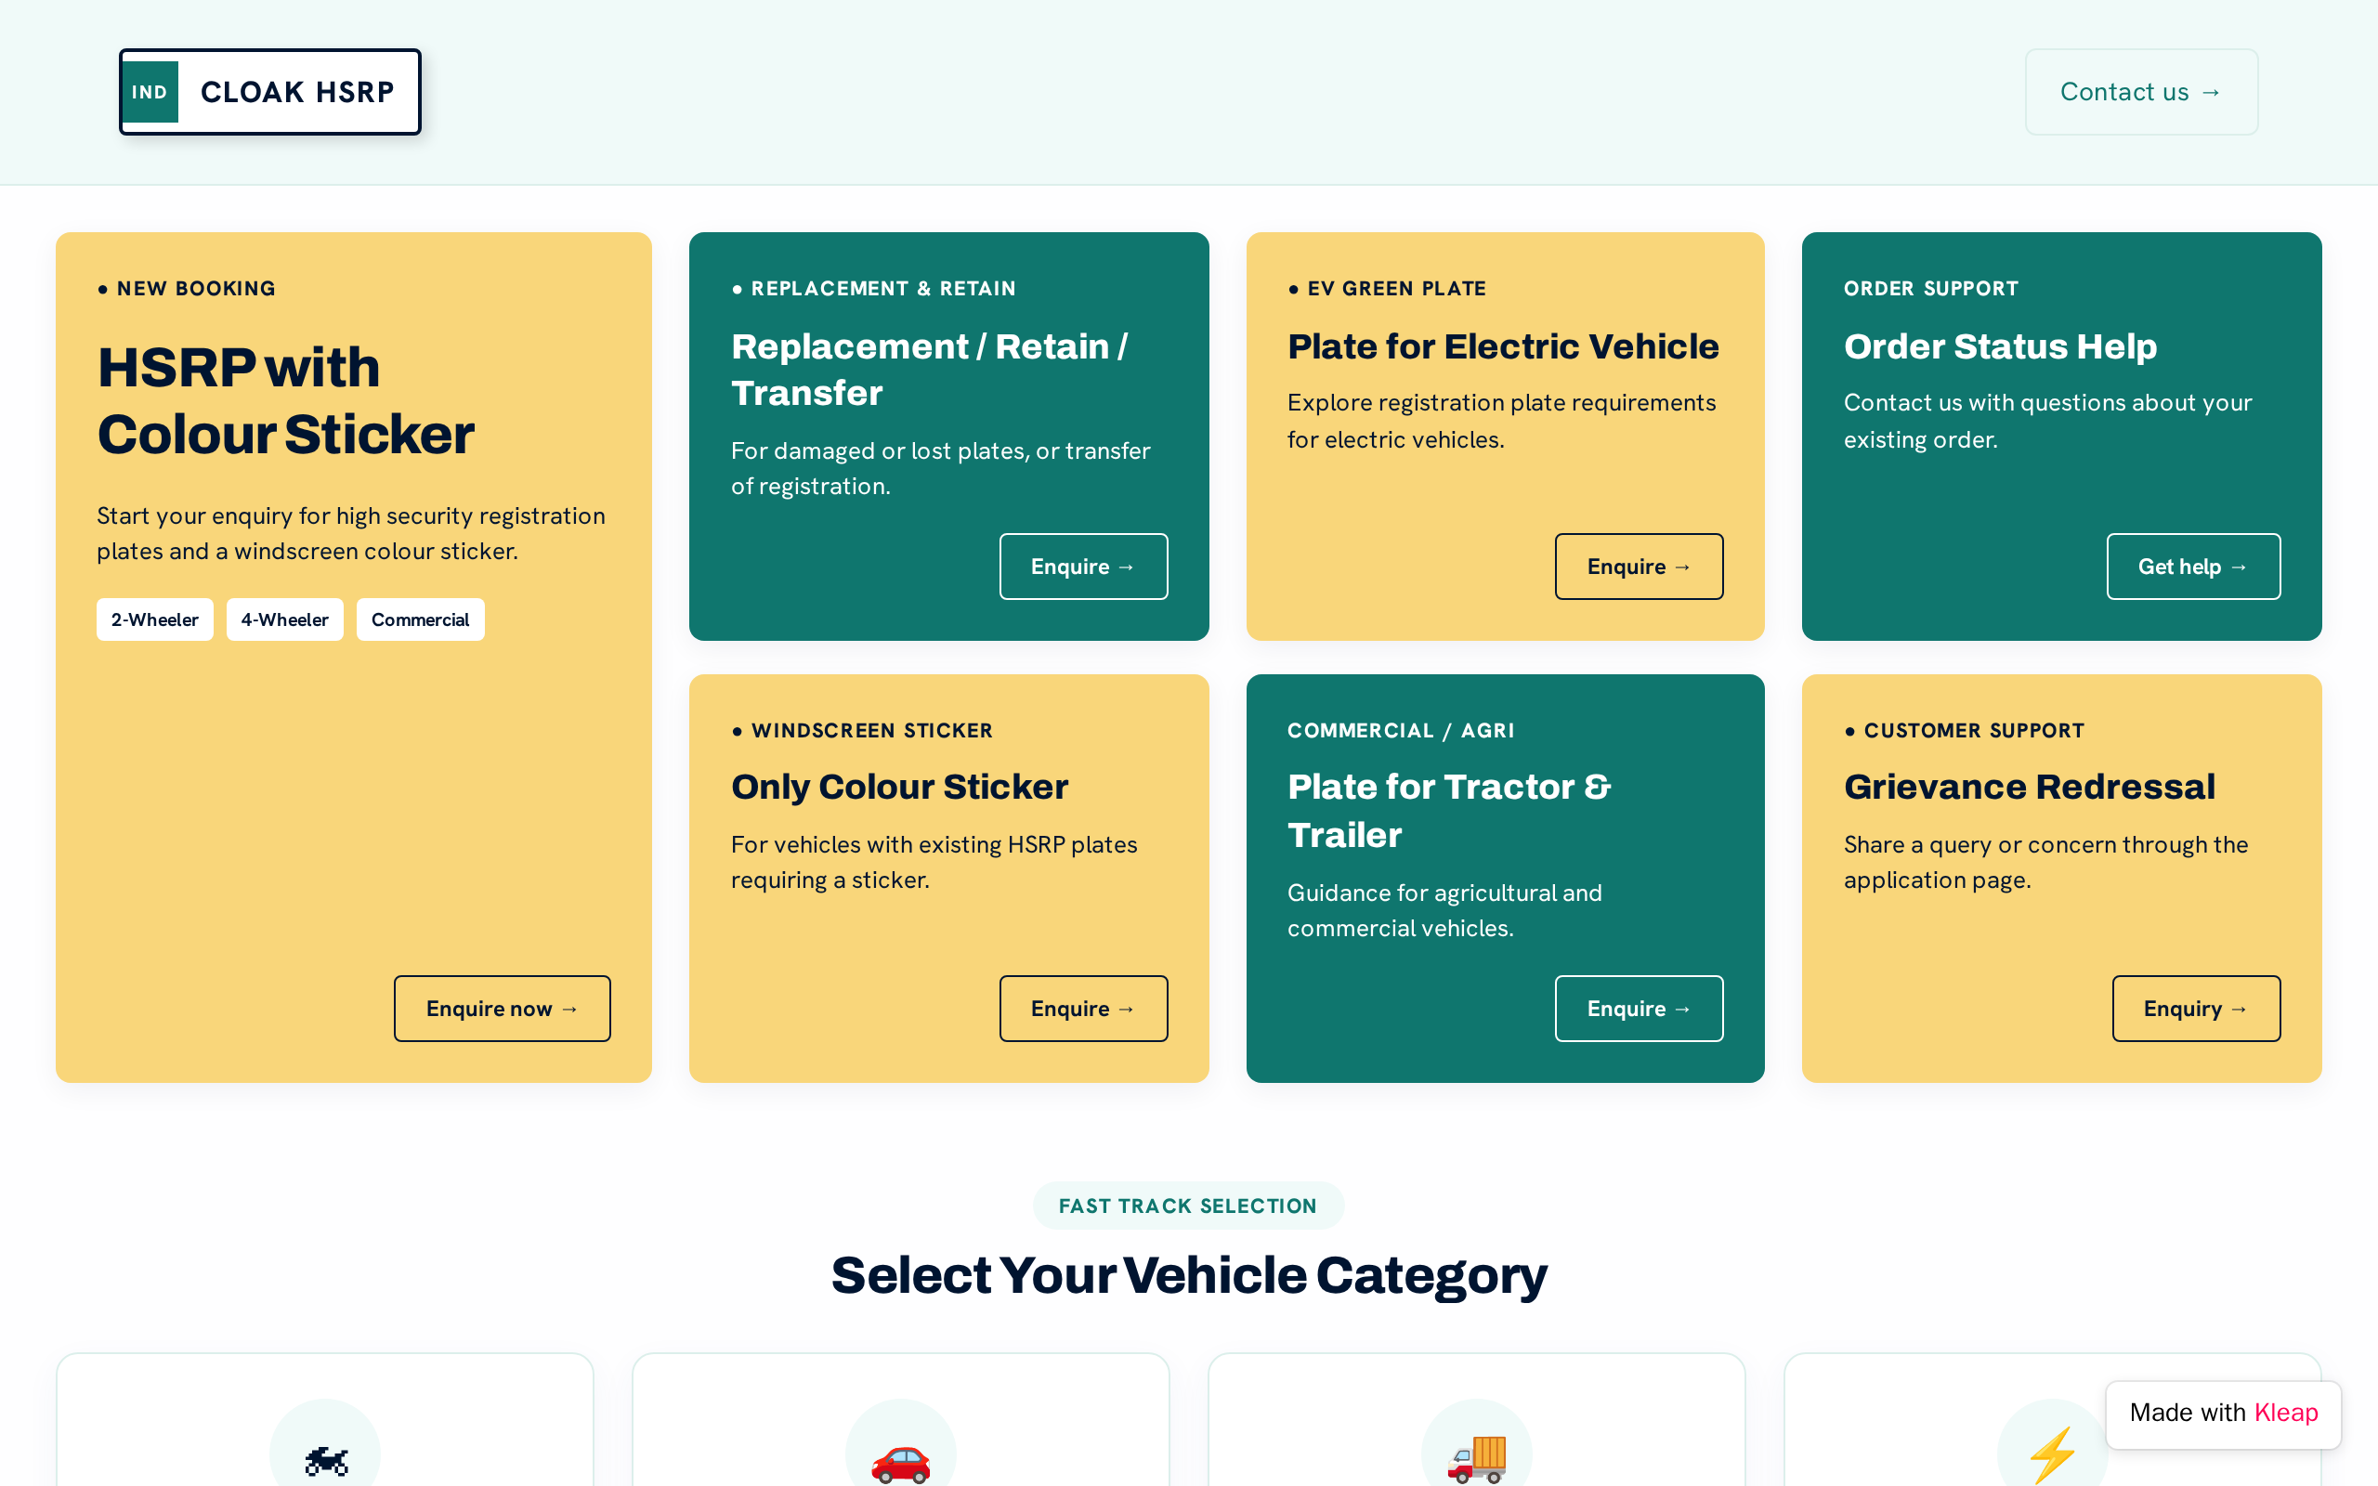The width and height of the screenshot is (2378, 1486).
Task: Click the COMMERCIAL / AGRI label
Action: (x=1400, y=730)
